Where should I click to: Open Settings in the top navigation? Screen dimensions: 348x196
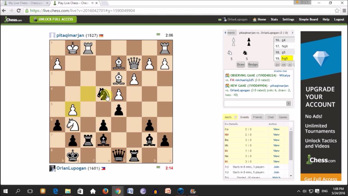[x=288, y=20]
